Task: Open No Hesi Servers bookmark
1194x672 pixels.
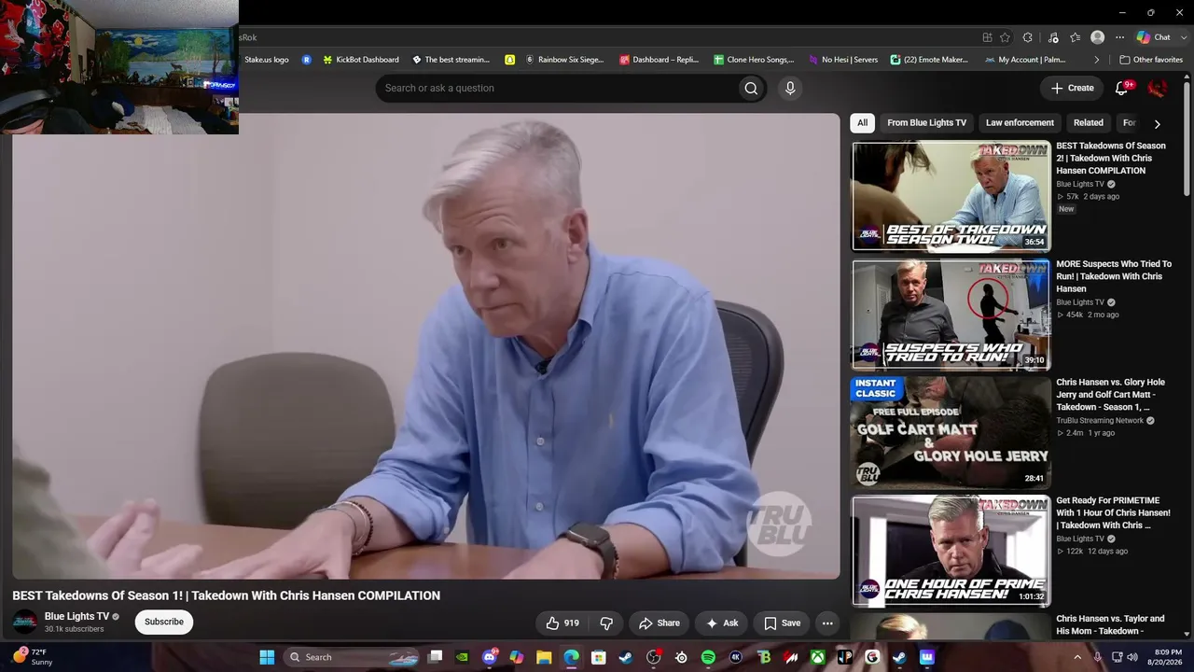Action: point(842,60)
